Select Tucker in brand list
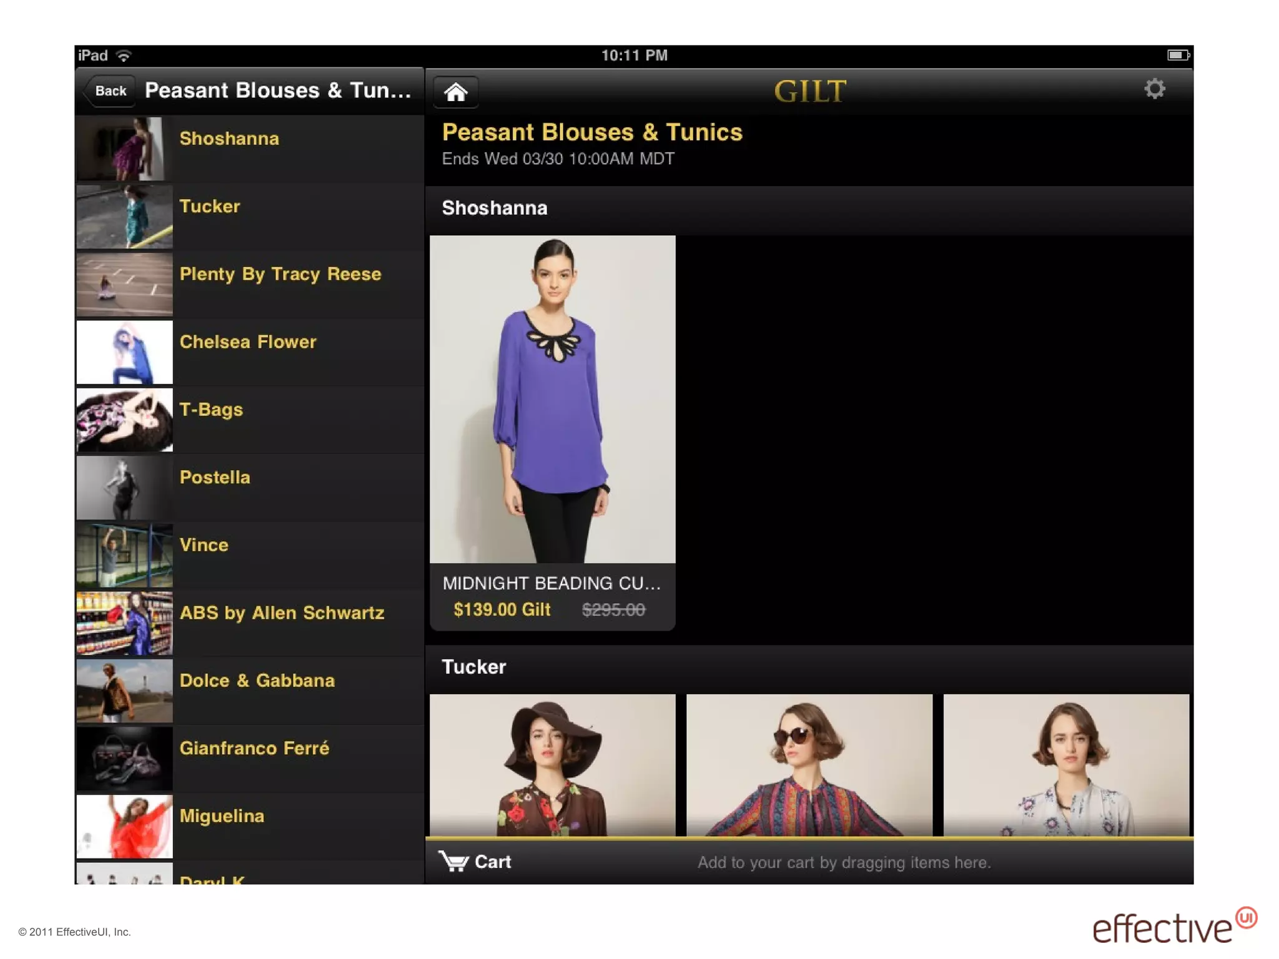The width and height of the screenshot is (1279, 959). click(x=210, y=207)
